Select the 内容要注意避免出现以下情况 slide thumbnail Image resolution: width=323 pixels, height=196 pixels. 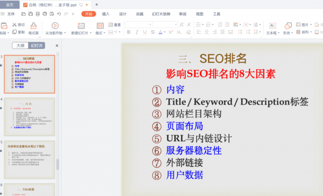[30, 160]
